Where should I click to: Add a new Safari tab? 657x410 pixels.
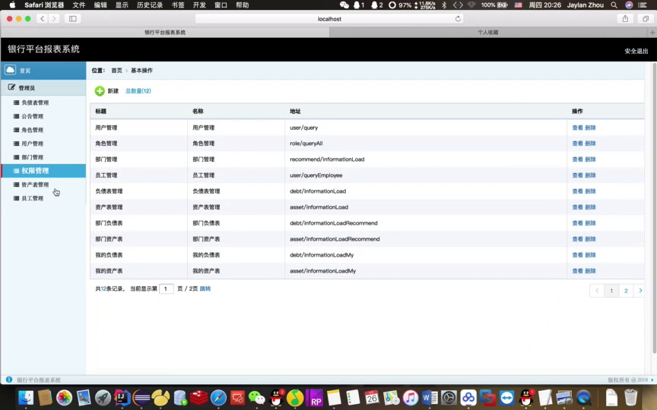tap(652, 32)
